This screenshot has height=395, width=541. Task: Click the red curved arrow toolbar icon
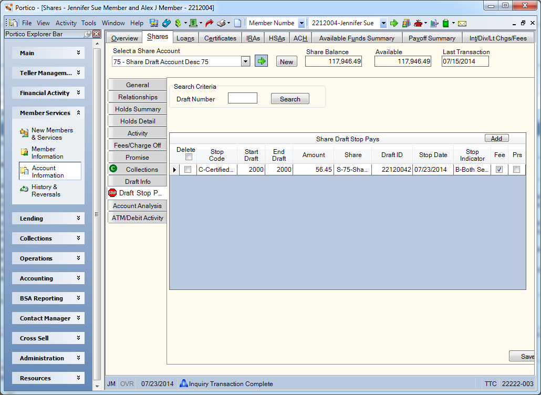(209, 23)
